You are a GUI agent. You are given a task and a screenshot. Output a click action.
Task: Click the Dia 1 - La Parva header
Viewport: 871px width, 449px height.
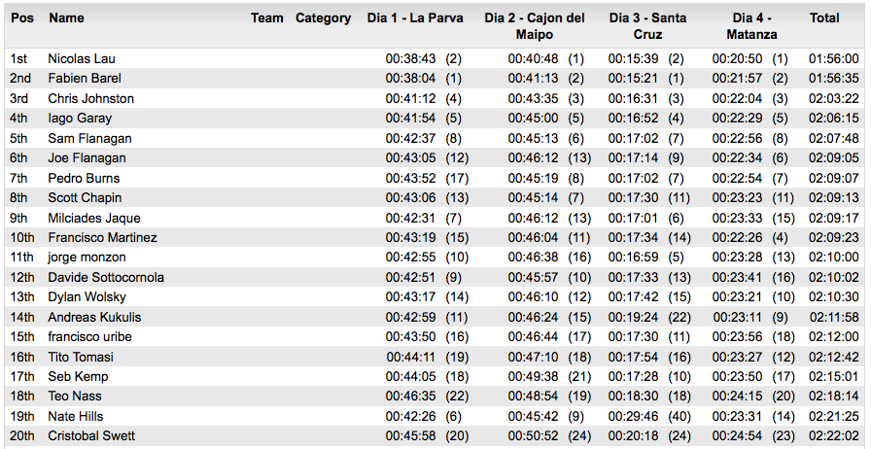coord(415,17)
